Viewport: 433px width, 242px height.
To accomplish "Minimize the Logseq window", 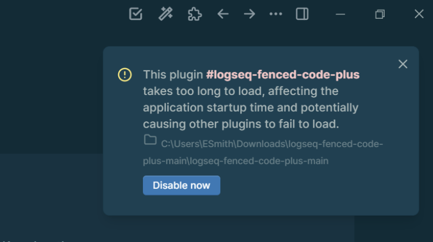I will (x=341, y=14).
